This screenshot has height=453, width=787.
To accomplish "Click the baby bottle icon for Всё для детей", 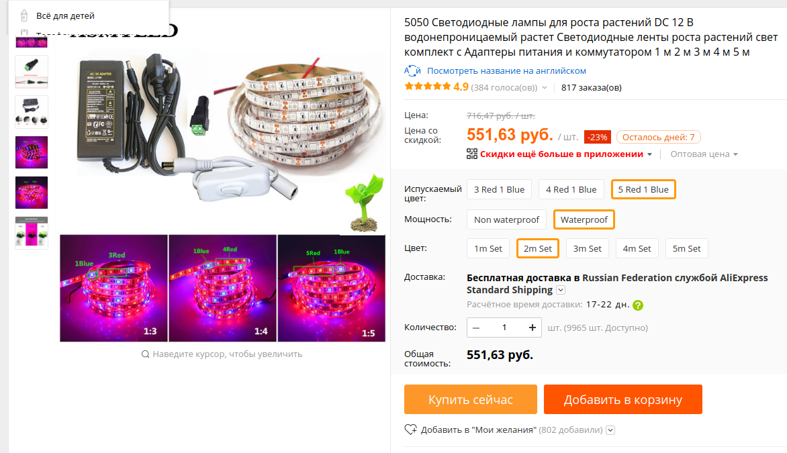I will (x=24, y=15).
